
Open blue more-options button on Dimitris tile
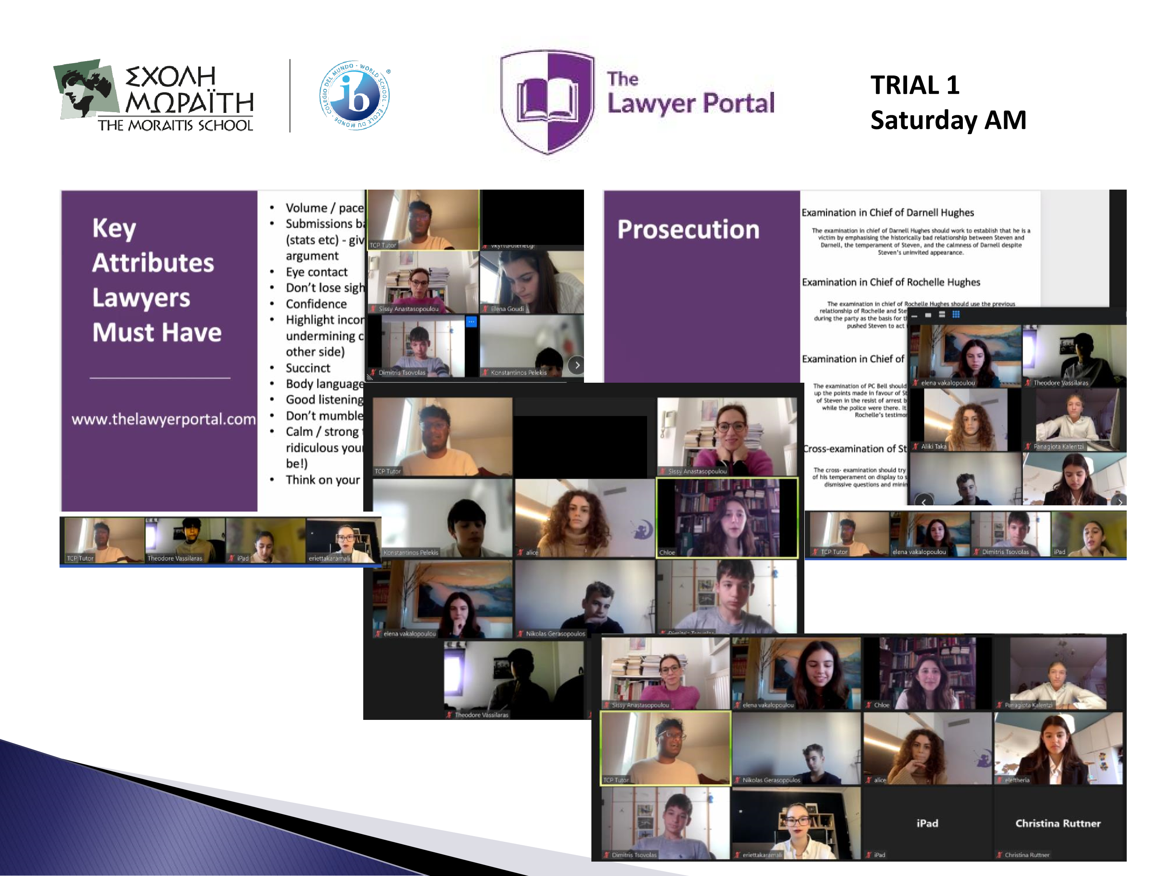coord(471,322)
